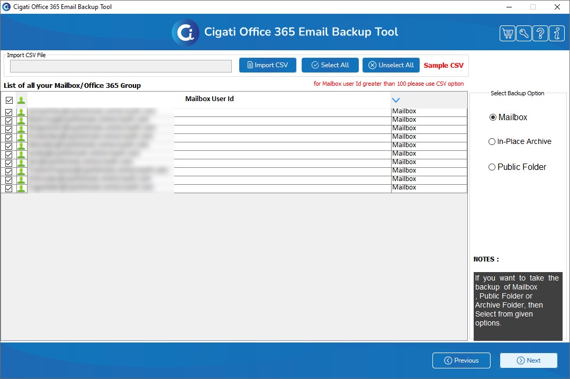Click the Unselect All button
This screenshot has width=570, height=379.
coord(391,65)
